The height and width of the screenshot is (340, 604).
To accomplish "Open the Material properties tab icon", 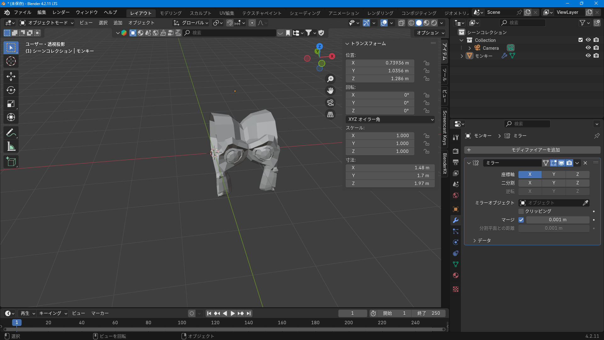I will pos(456,275).
